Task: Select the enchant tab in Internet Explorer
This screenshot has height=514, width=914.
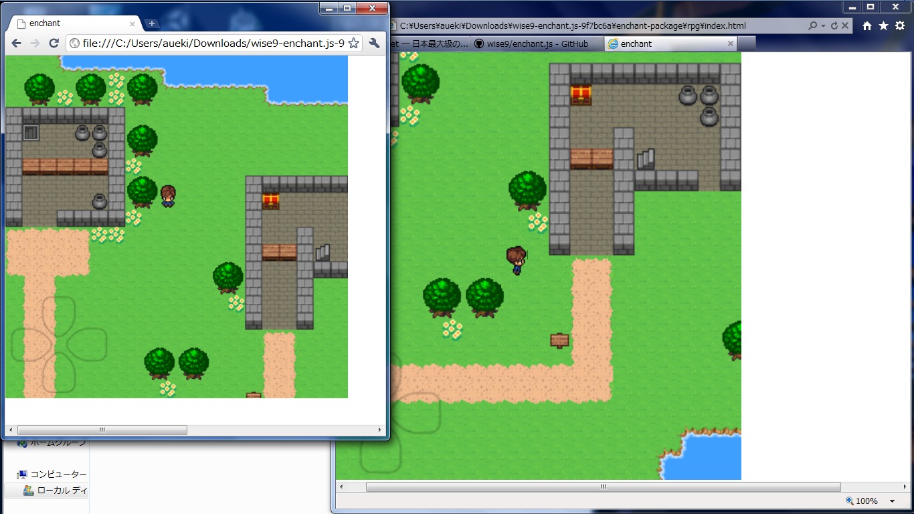Action: [670, 44]
